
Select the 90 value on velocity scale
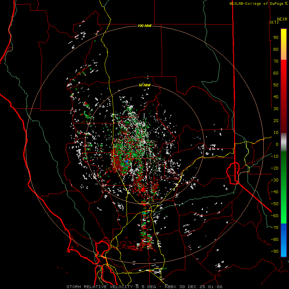coord(276,38)
